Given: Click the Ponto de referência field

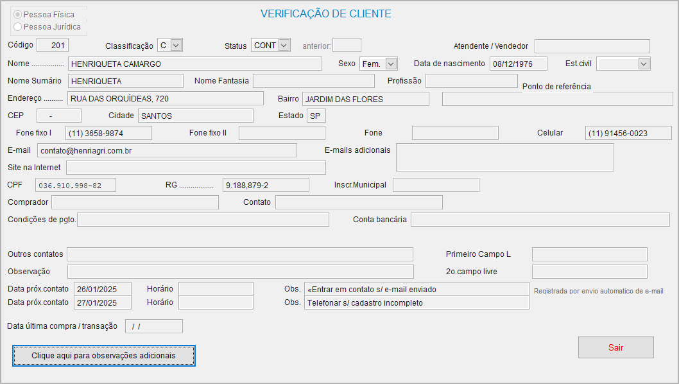Looking at the screenshot, I should pyautogui.click(x=557, y=99).
